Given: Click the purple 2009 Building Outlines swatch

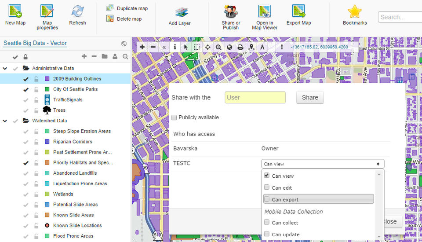Looking at the screenshot, I should pos(47,79).
